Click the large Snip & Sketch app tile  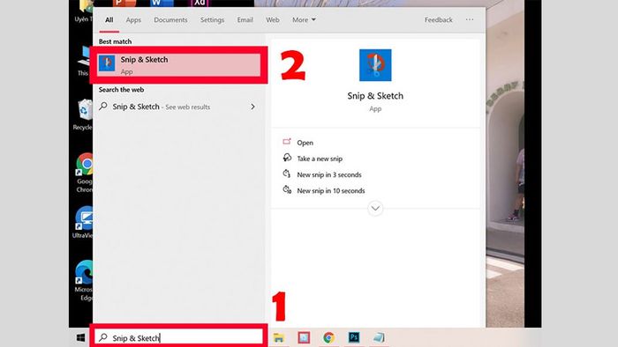point(375,65)
